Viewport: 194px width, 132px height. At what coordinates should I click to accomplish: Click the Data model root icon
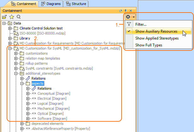click(x=10, y=23)
